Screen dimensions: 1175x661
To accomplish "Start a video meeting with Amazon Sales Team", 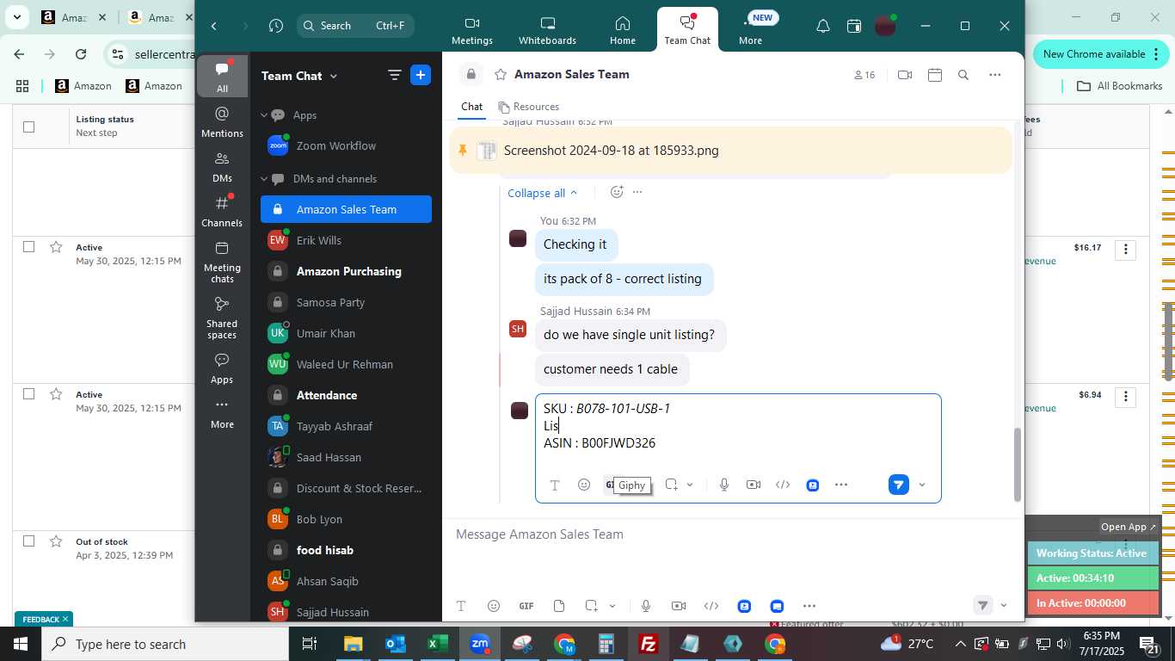I will point(905,75).
